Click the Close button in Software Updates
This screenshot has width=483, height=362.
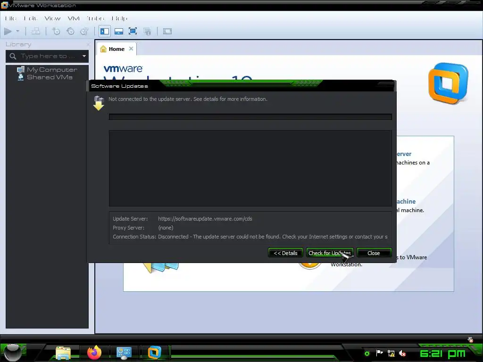tap(374, 253)
